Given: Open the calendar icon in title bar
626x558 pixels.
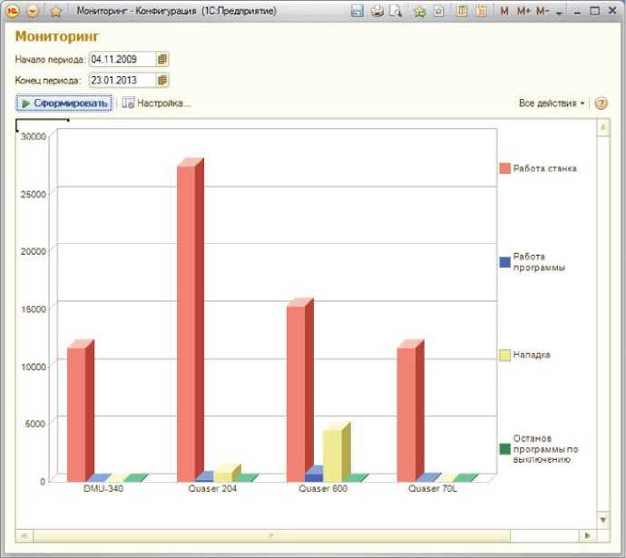Looking at the screenshot, I should pos(481,11).
